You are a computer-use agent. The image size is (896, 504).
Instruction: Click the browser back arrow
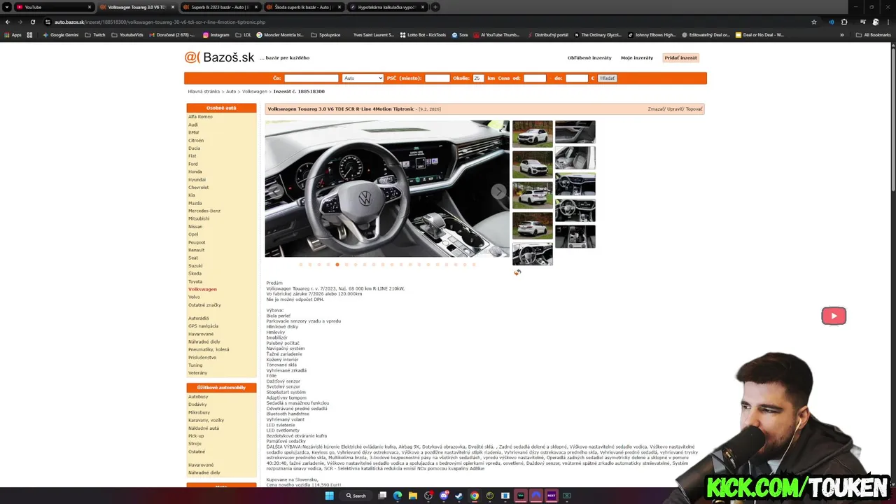(8, 22)
